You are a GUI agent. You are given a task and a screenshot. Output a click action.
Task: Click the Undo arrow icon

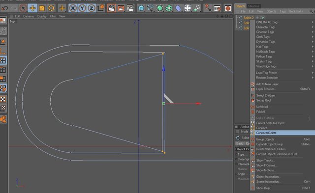4,8
